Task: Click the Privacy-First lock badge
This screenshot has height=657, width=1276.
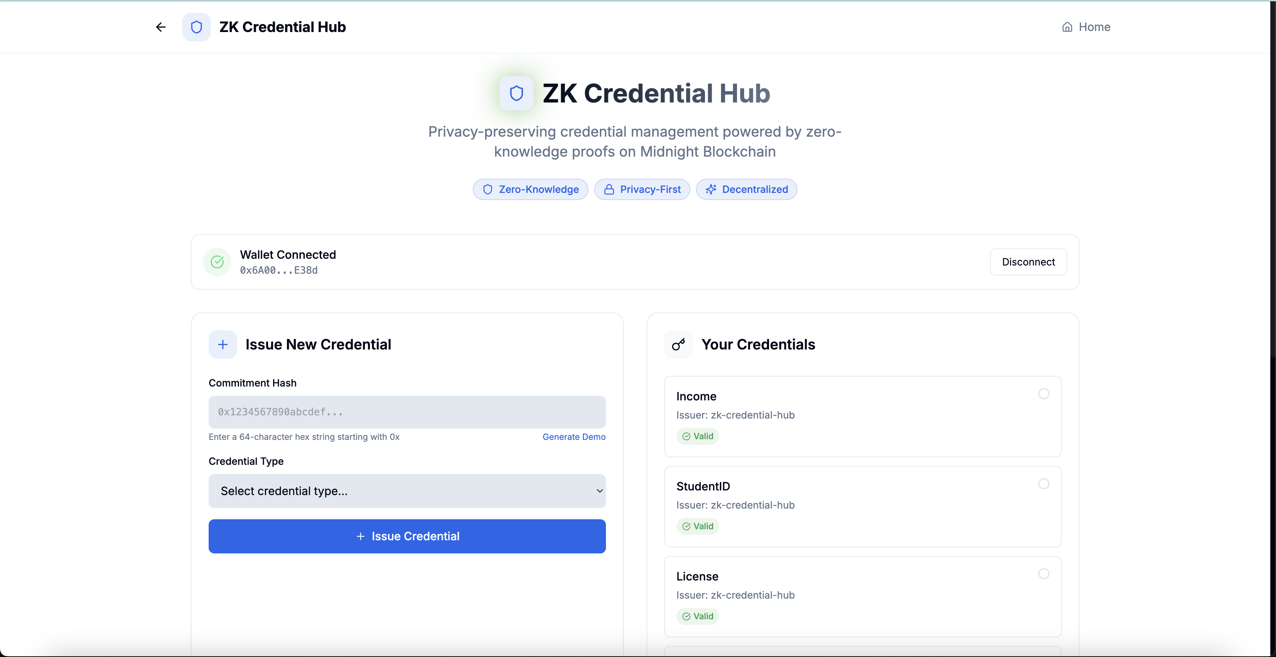Action: point(642,190)
